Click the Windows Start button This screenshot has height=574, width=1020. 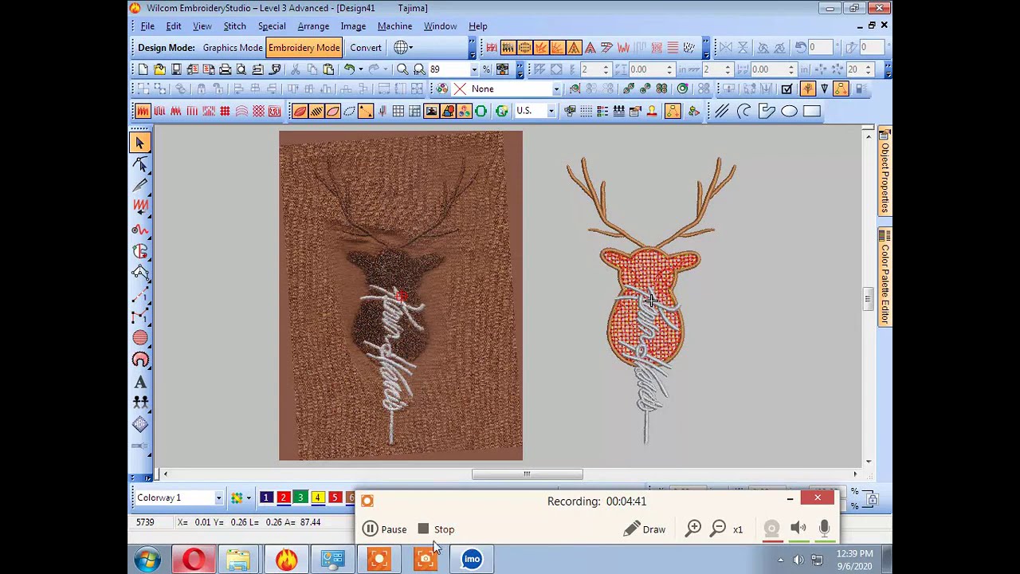tap(147, 560)
